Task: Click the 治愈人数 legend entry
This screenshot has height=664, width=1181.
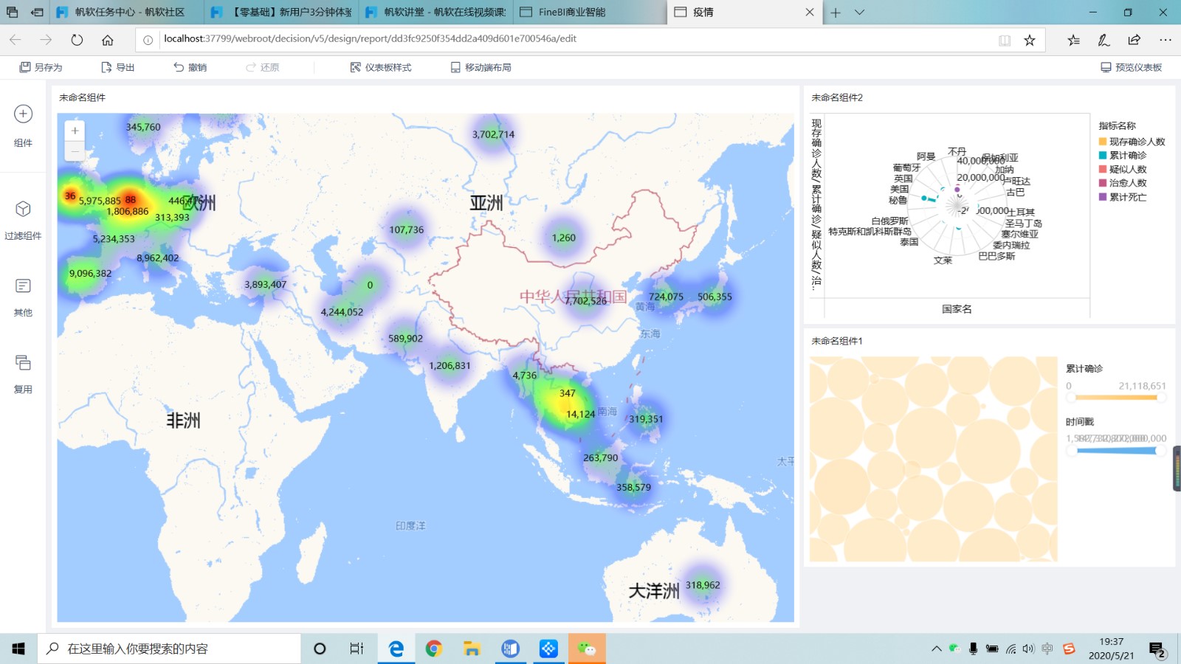Action: pos(1123,183)
